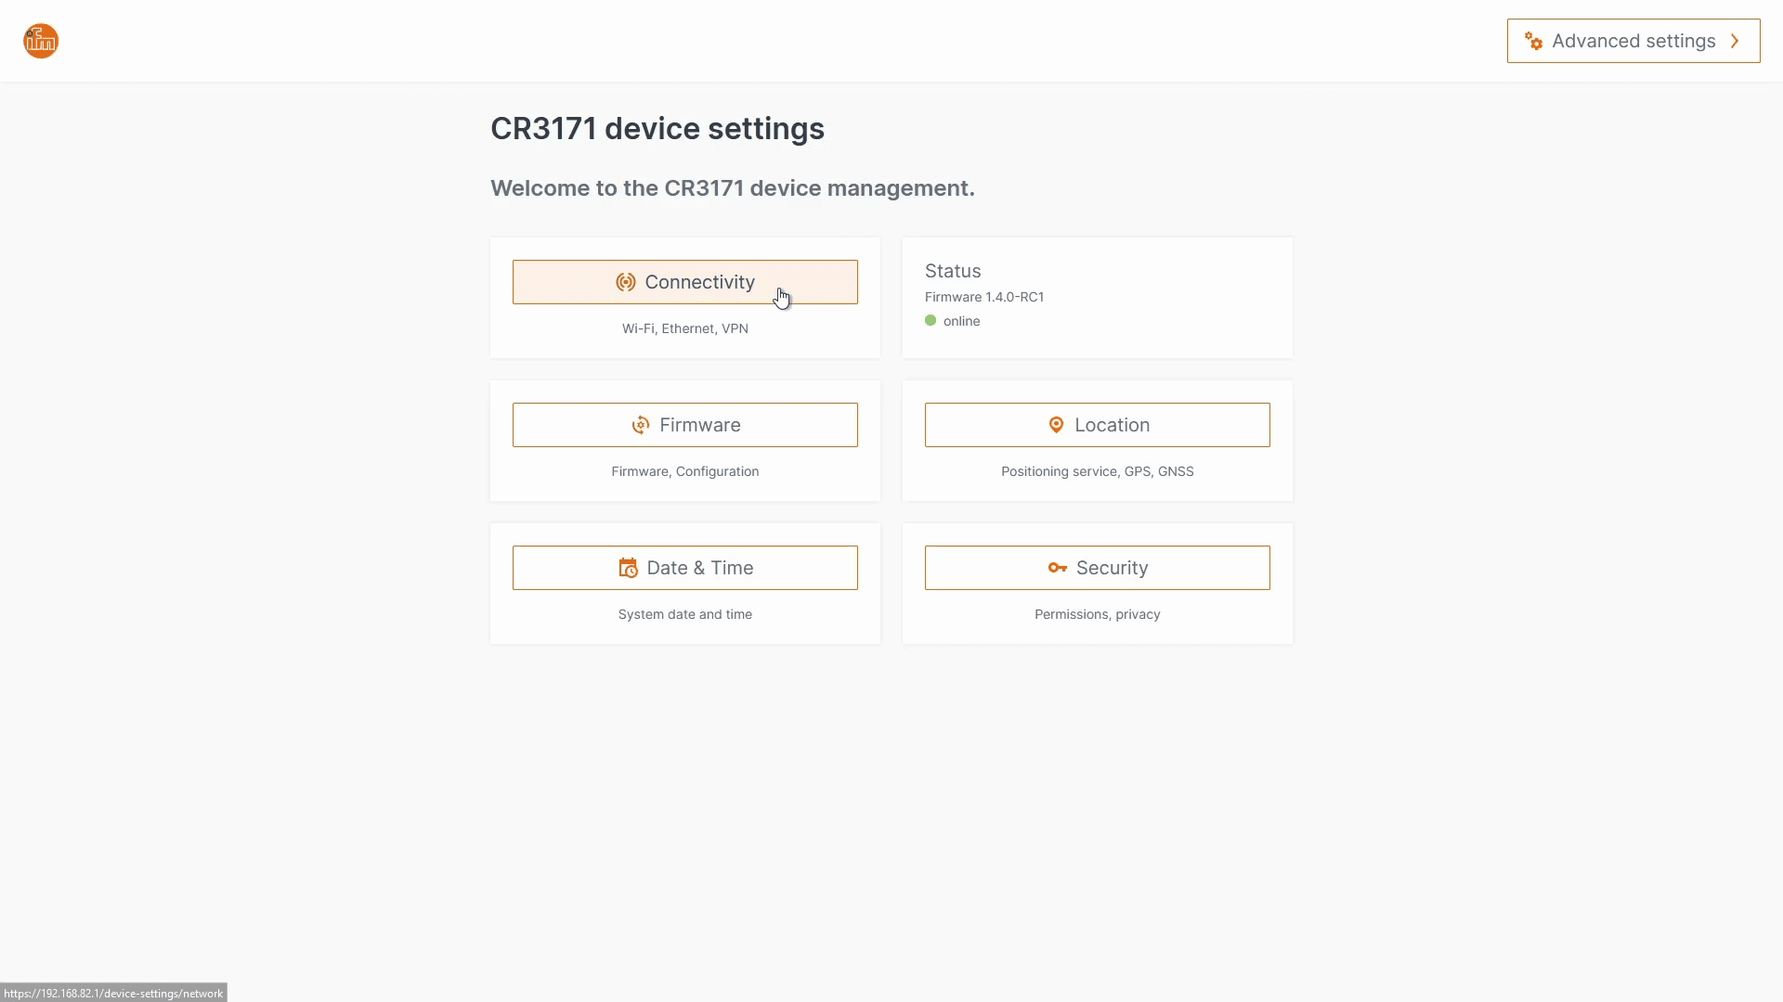Click the Wi-Fi, Ethernet, VPN caption
The image size is (1783, 1002).
pyautogui.click(x=685, y=328)
